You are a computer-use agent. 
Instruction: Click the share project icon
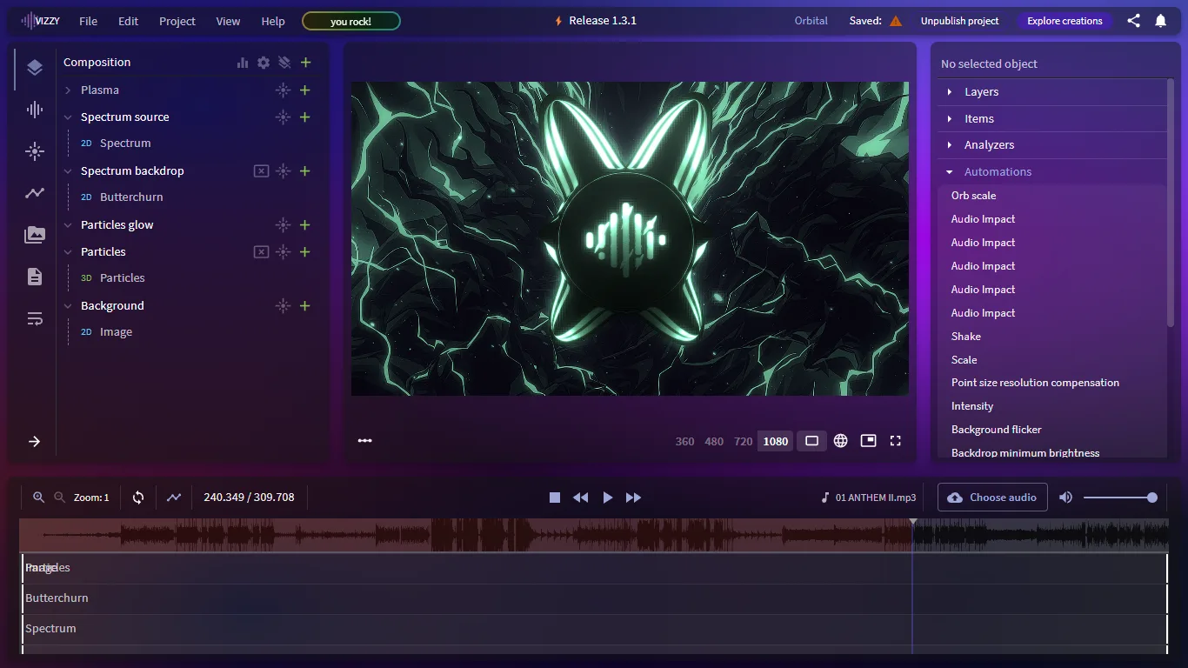[1133, 21]
